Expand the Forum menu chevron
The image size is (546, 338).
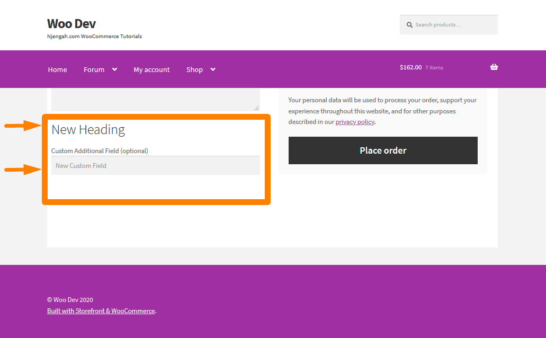[114, 69]
